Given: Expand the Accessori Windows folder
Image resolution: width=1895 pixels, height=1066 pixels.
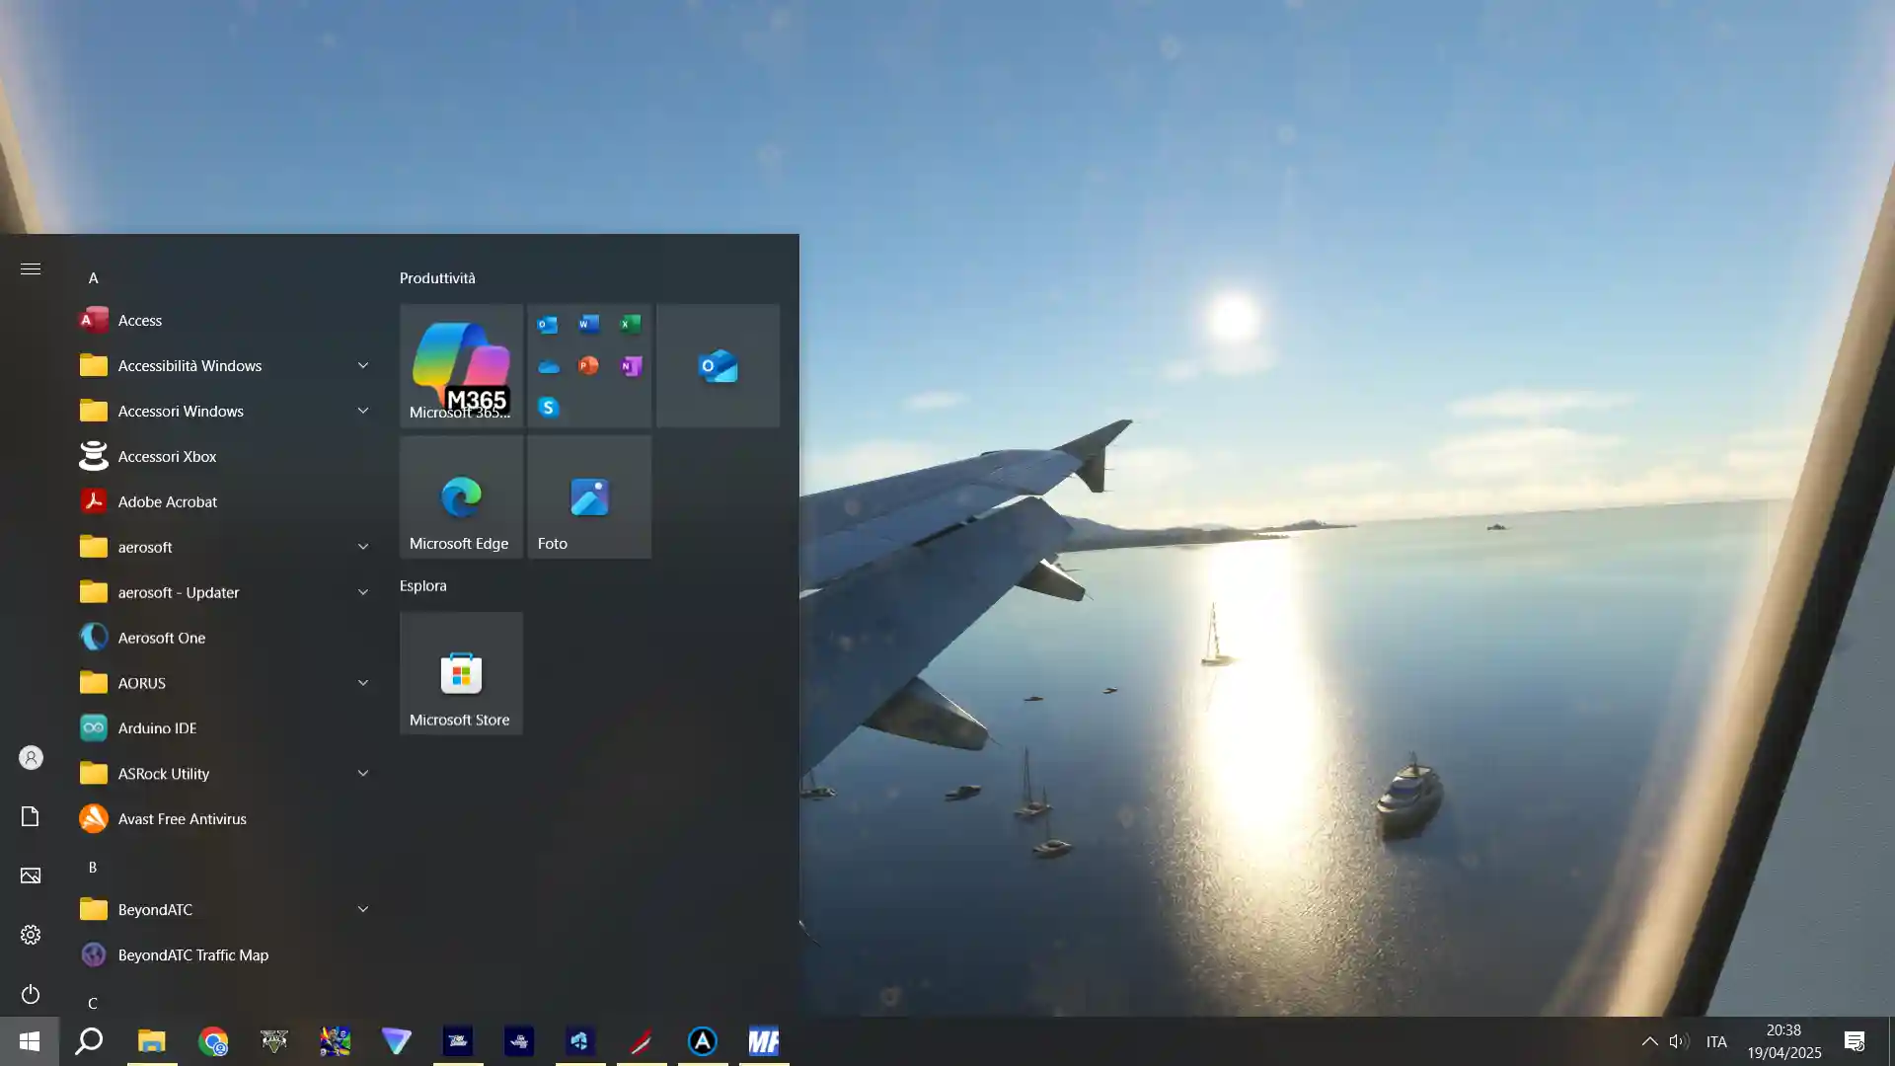Looking at the screenshot, I should [x=224, y=411].
